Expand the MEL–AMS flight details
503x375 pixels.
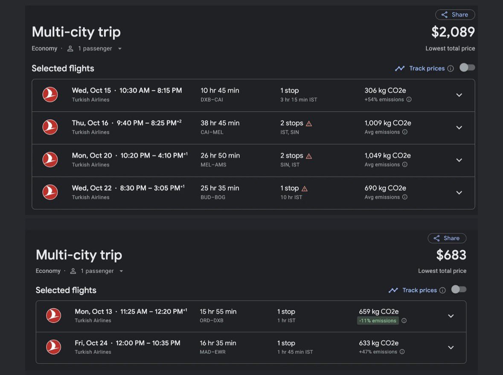click(459, 160)
